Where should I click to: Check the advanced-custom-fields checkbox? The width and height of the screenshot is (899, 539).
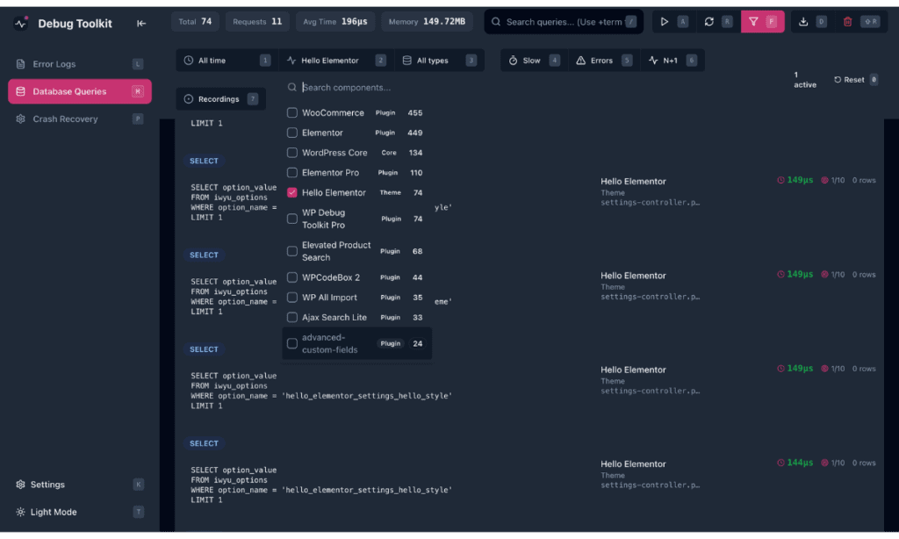click(x=291, y=343)
